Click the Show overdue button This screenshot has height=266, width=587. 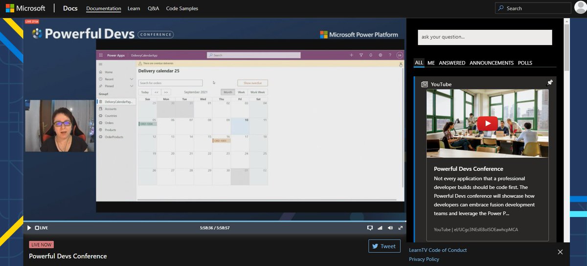click(x=252, y=83)
